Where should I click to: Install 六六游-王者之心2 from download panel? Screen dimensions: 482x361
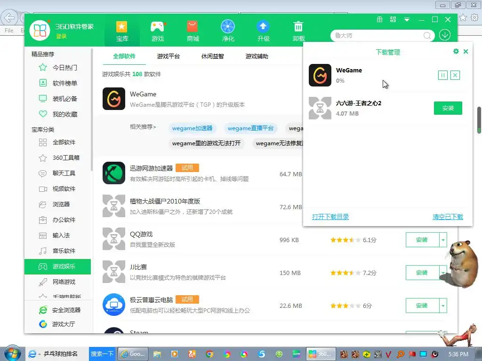tap(448, 108)
